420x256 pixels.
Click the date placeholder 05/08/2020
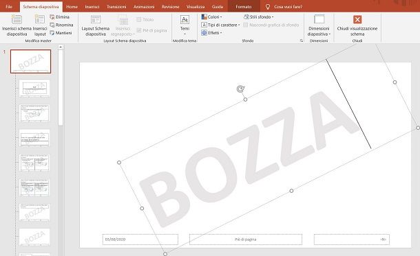click(140, 240)
